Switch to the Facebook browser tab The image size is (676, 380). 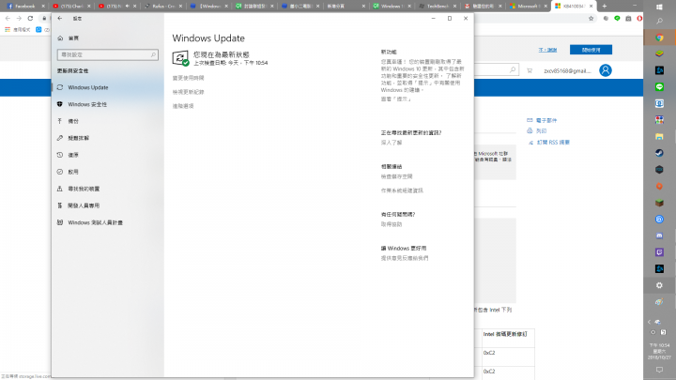coord(24,6)
